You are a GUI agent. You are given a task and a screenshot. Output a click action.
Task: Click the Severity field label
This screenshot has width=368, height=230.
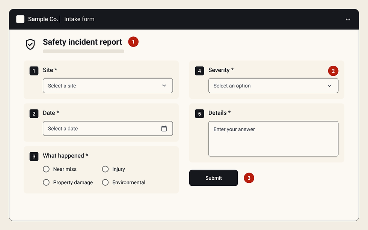click(221, 70)
